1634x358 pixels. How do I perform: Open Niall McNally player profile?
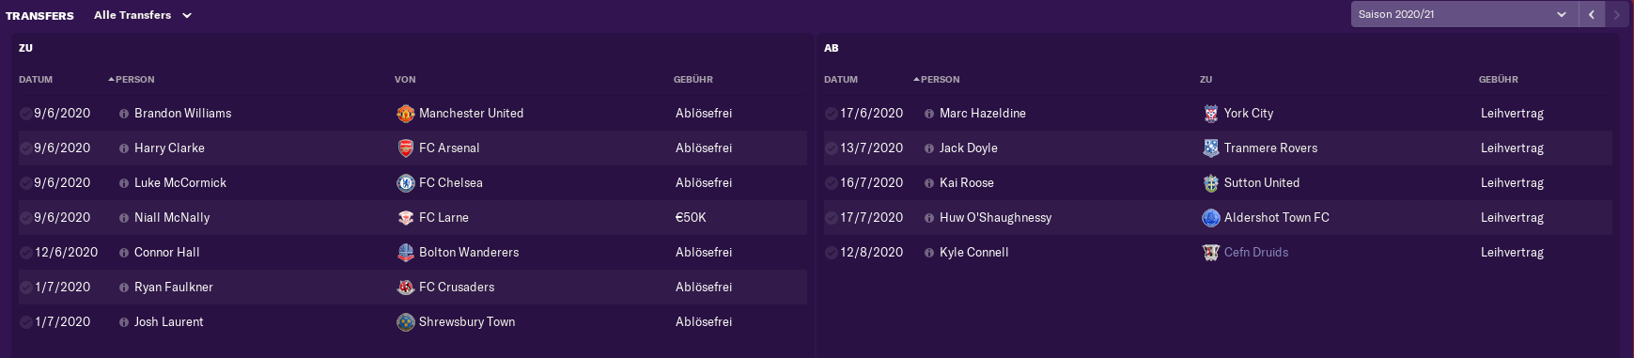172,218
